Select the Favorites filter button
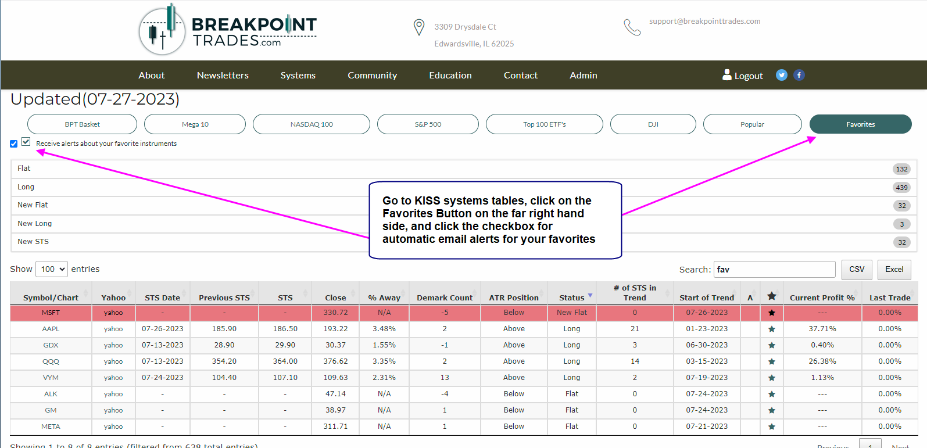 861,124
